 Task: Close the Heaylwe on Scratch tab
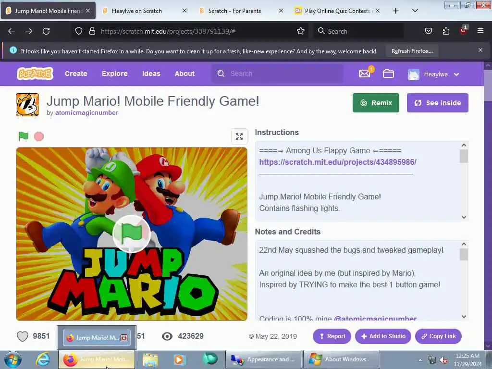[x=184, y=11]
